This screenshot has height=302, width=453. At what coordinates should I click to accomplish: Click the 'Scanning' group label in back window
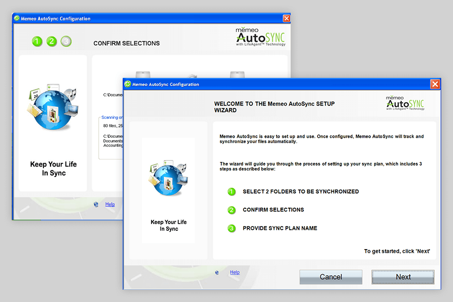(x=112, y=117)
